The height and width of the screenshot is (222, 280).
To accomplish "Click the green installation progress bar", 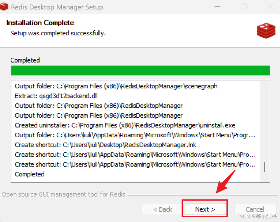I will (140, 70).
